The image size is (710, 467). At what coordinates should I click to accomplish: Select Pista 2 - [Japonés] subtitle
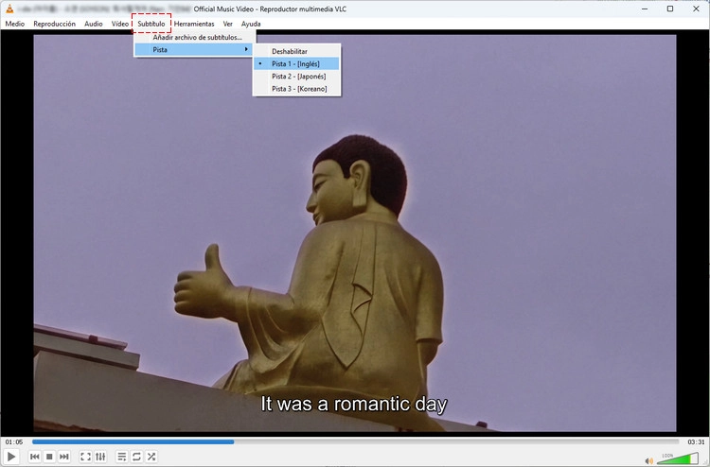coord(296,77)
